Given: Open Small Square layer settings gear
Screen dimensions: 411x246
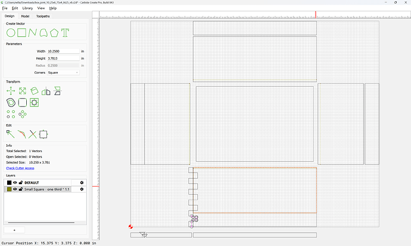Looking at the screenshot, I should tap(82, 189).
